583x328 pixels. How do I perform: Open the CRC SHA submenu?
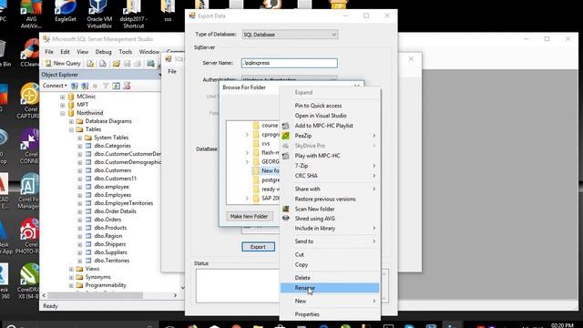coord(330,176)
